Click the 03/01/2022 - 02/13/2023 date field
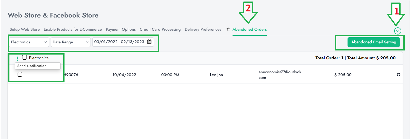The height and width of the screenshot is (139, 410). [119, 42]
